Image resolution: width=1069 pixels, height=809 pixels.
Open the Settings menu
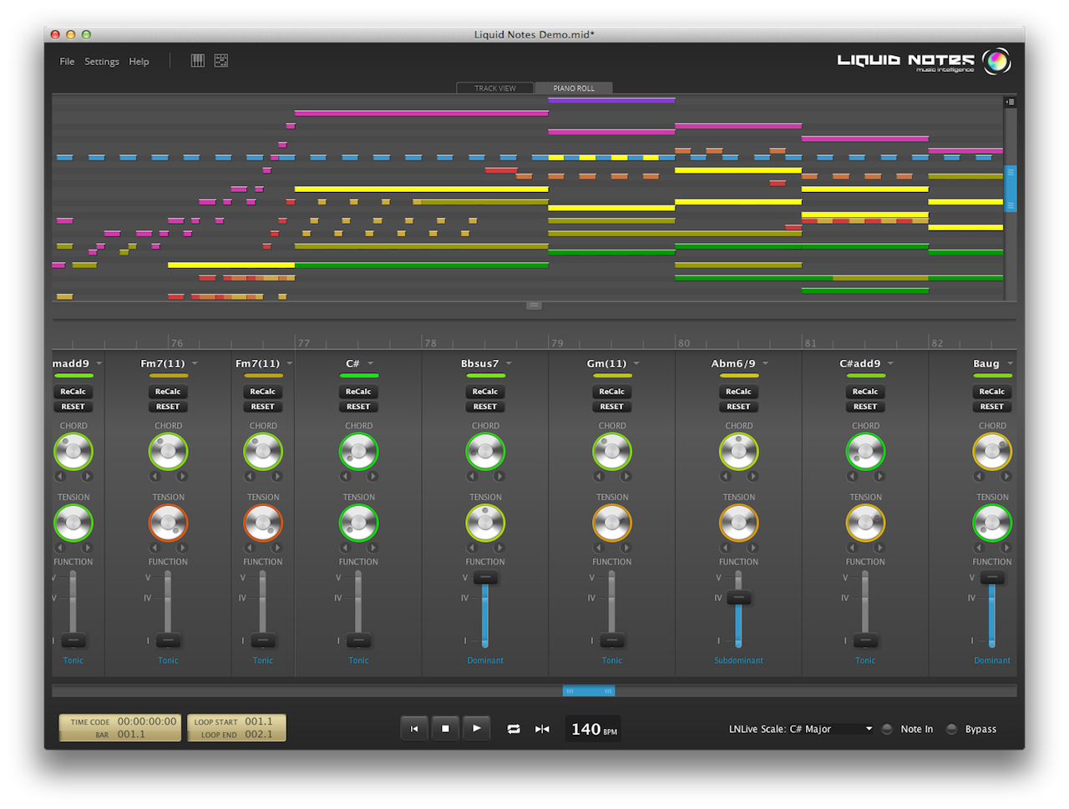pos(102,62)
